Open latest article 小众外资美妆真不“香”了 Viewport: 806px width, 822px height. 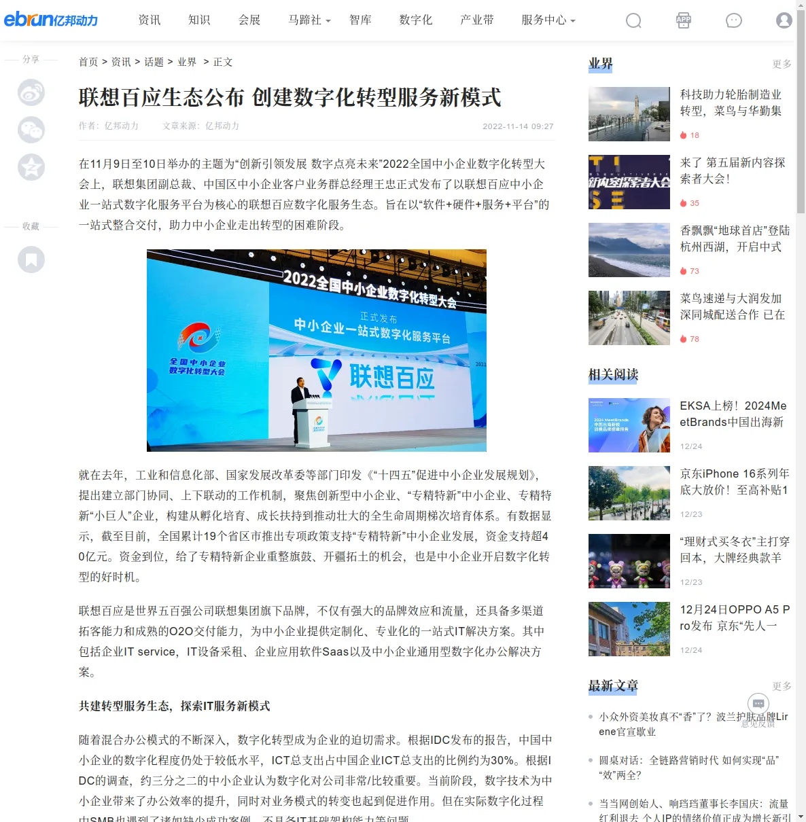click(693, 724)
